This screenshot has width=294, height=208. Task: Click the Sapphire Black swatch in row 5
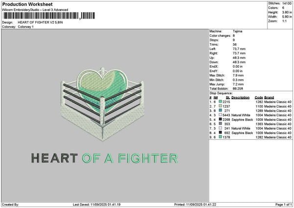(220, 119)
